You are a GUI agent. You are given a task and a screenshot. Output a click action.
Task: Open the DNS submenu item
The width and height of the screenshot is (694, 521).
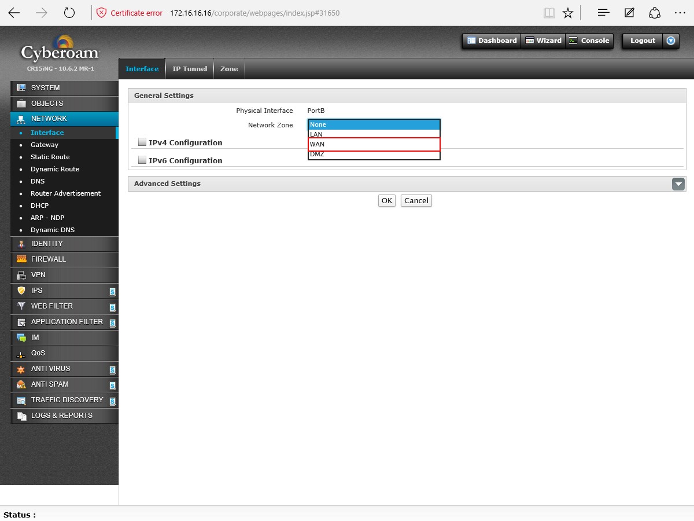coord(38,181)
